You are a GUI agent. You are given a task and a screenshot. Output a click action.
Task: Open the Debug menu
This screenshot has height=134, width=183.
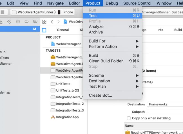point(112,3)
